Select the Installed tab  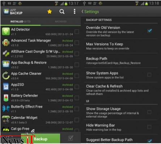(20, 22)
